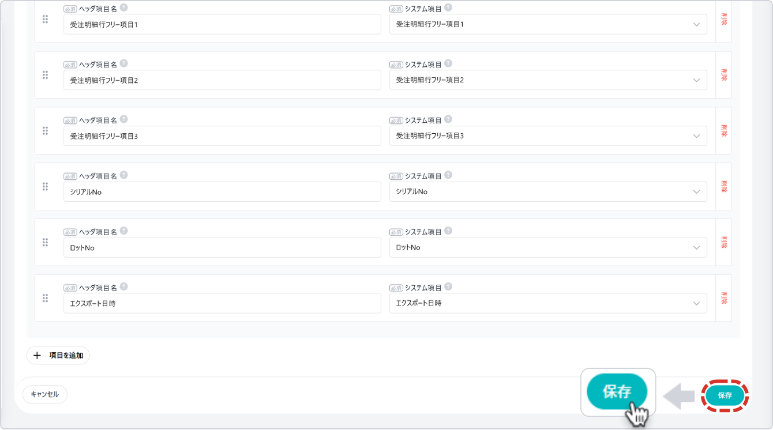Click drag handle for 受注明細行フリー項目3 row
Screen dimensions: 773x430
[x=45, y=131]
